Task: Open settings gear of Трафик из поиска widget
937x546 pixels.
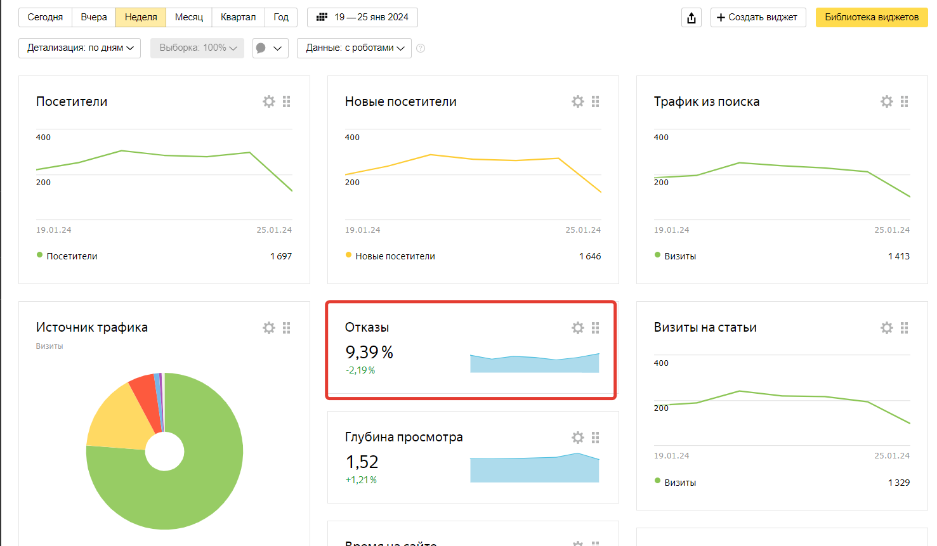Action: (x=887, y=101)
